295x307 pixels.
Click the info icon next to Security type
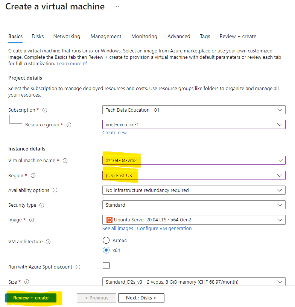tap(42, 205)
